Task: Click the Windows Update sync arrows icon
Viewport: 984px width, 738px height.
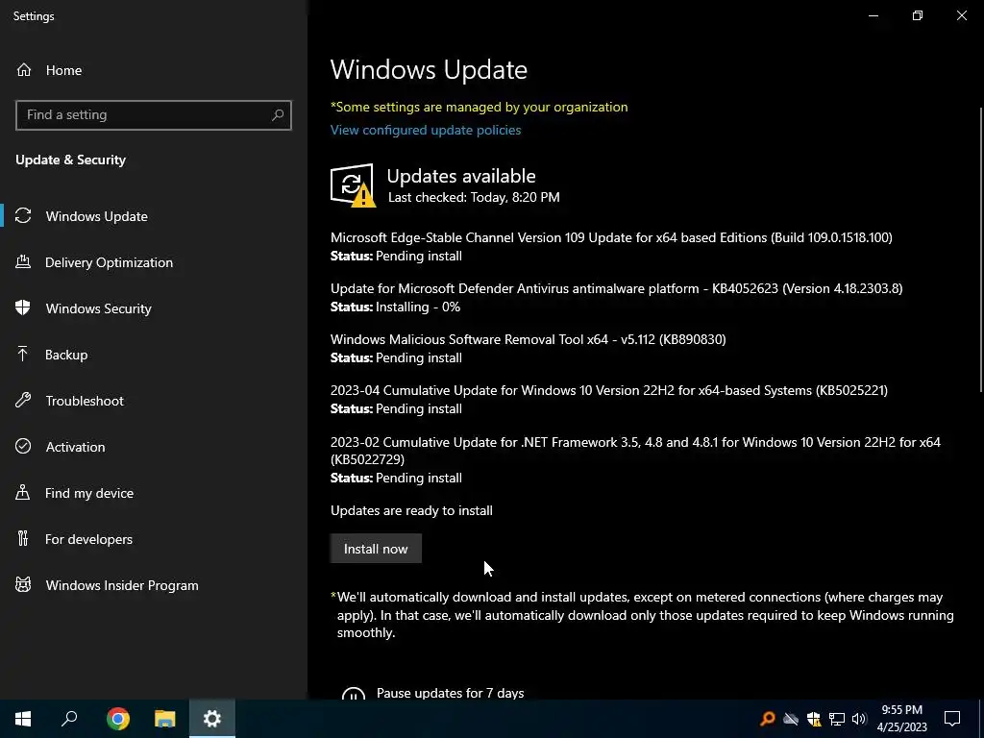Action: pos(23,216)
